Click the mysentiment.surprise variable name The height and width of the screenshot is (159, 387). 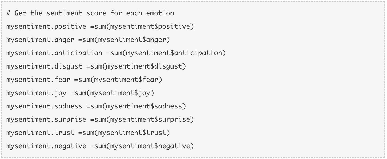tap(46, 119)
